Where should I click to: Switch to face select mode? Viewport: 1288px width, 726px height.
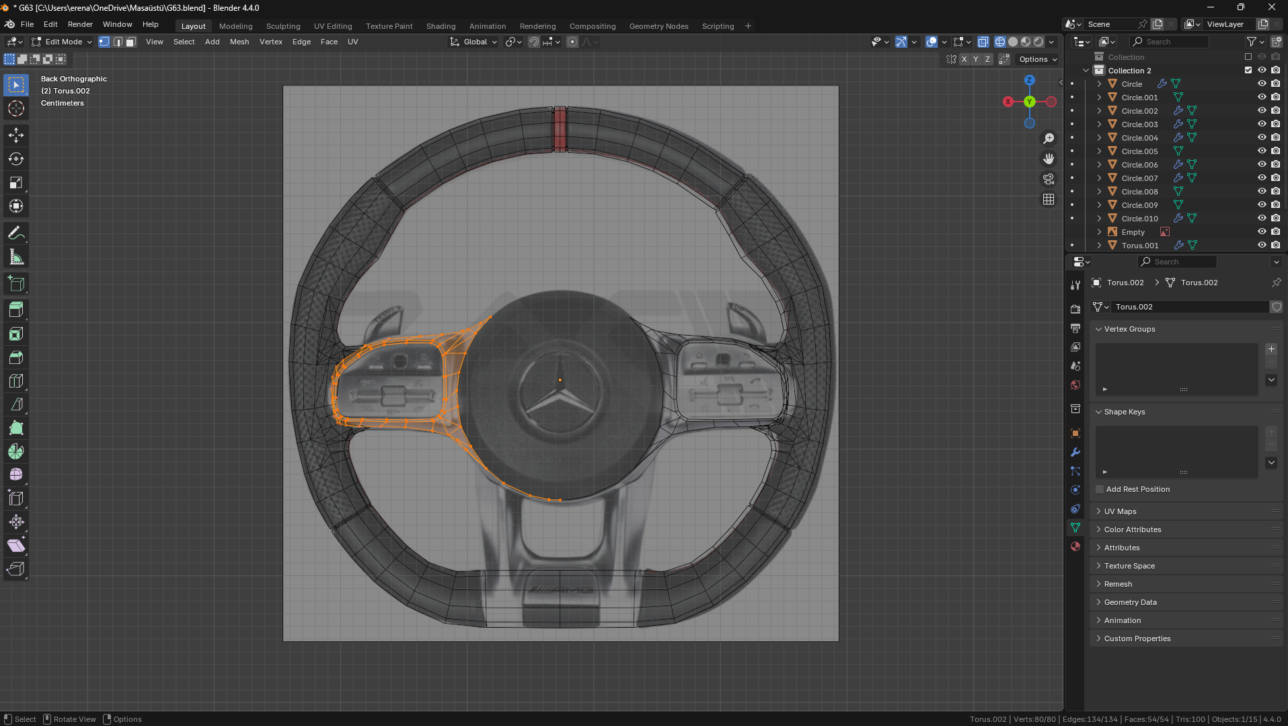click(131, 42)
